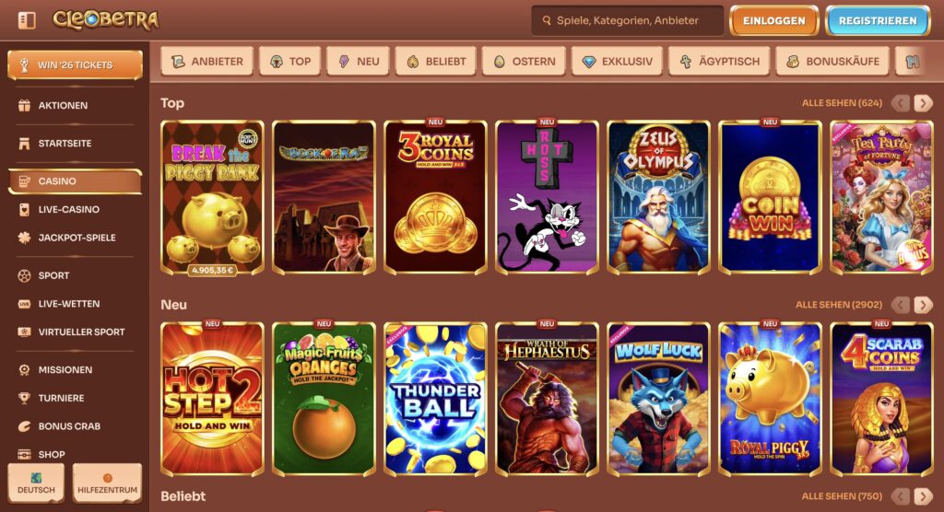The height and width of the screenshot is (512, 944).
Task: Advance the Beliebt row with right arrow
Action: [923, 496]
